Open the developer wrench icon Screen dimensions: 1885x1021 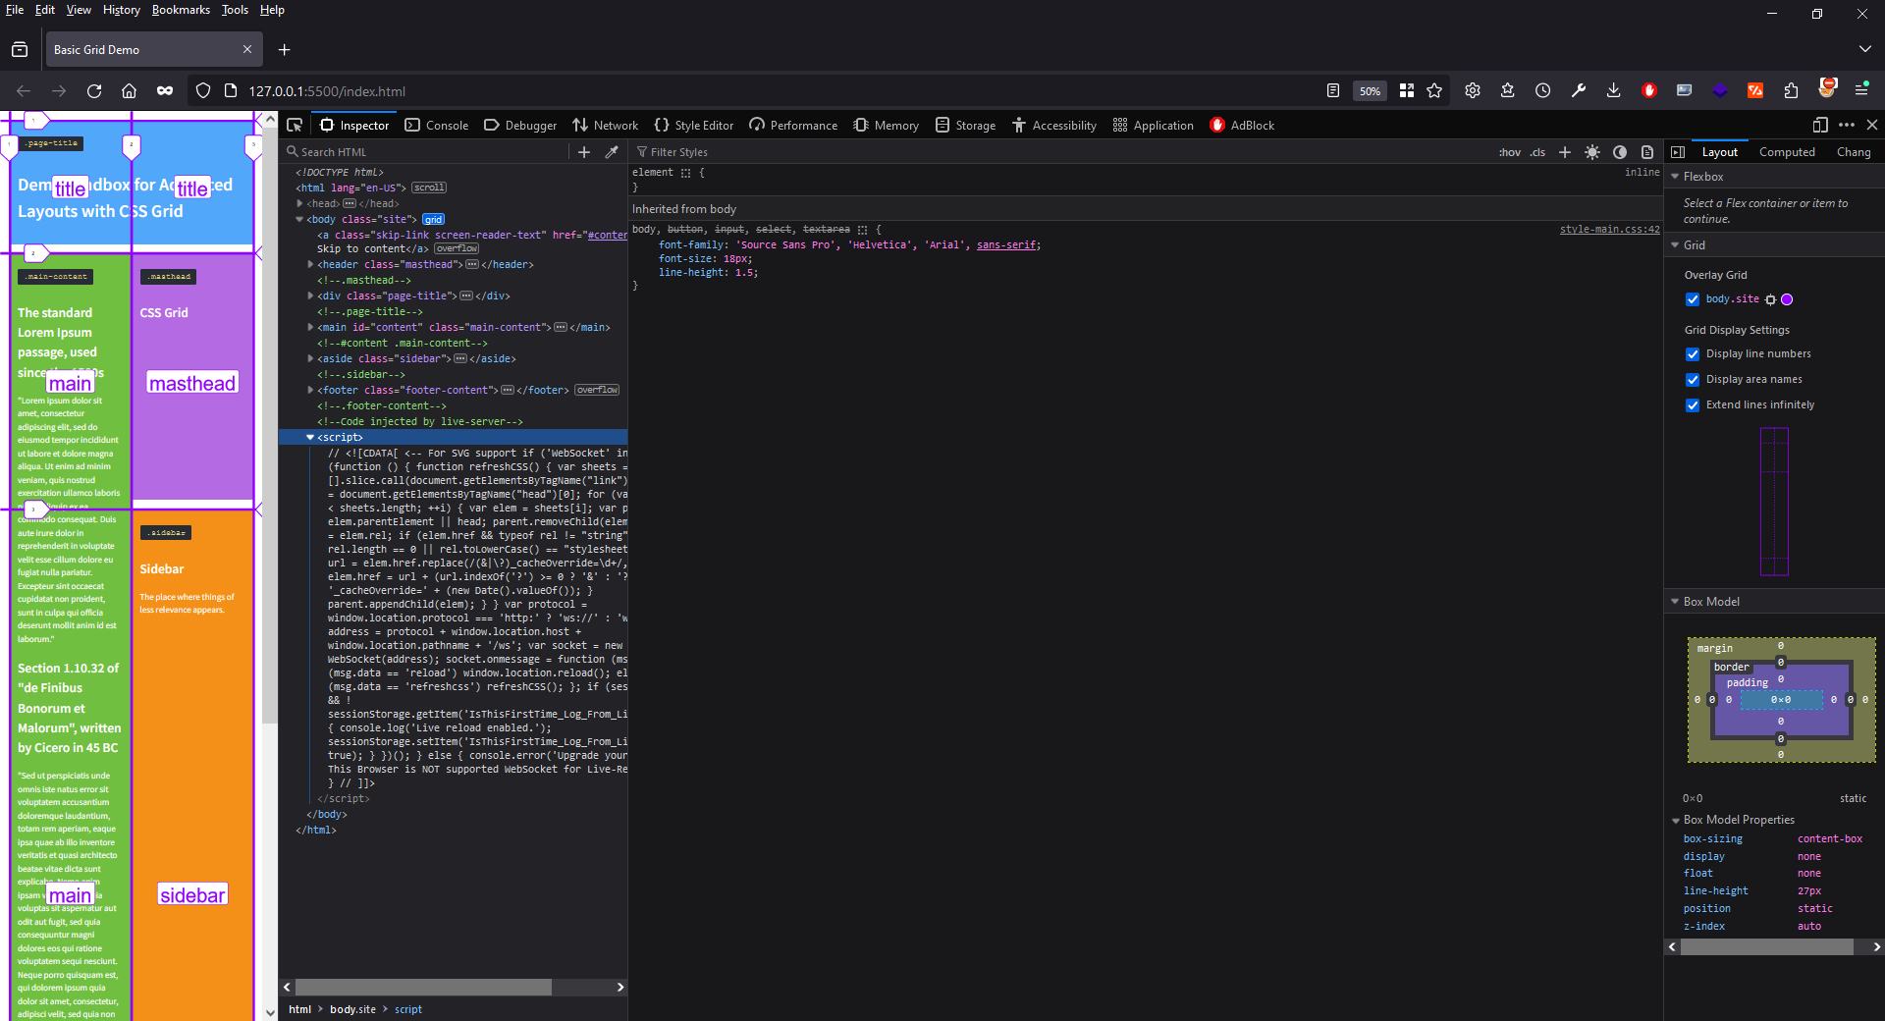click(1579, 90)
